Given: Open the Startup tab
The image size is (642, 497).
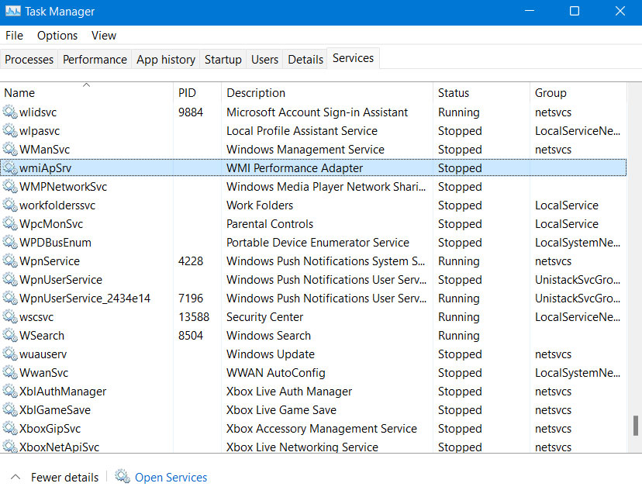Looking at the screenshot, I should coord(223,60).
